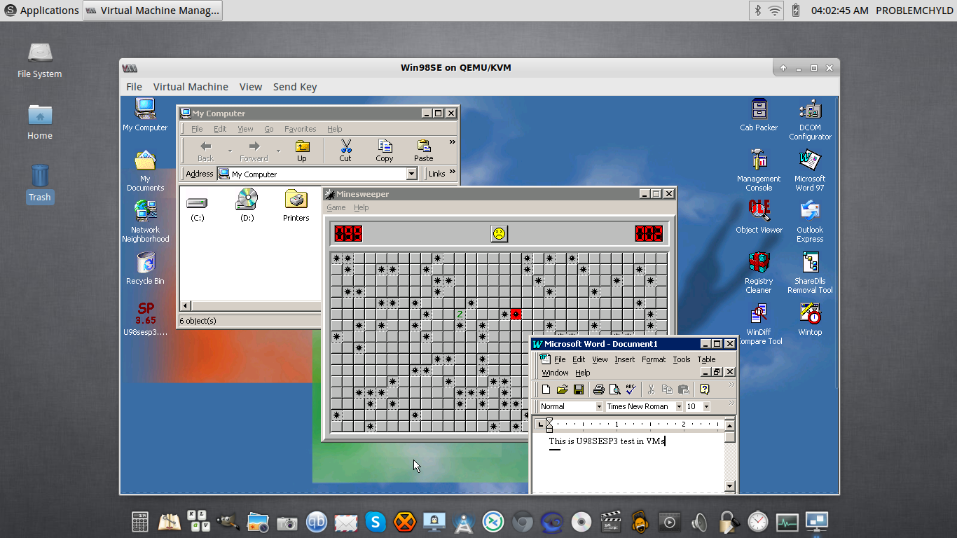Viewport: 957px width, 538px height.
Task: Click the ABC spelling check icon in Word
Action: tap(631, 389)
